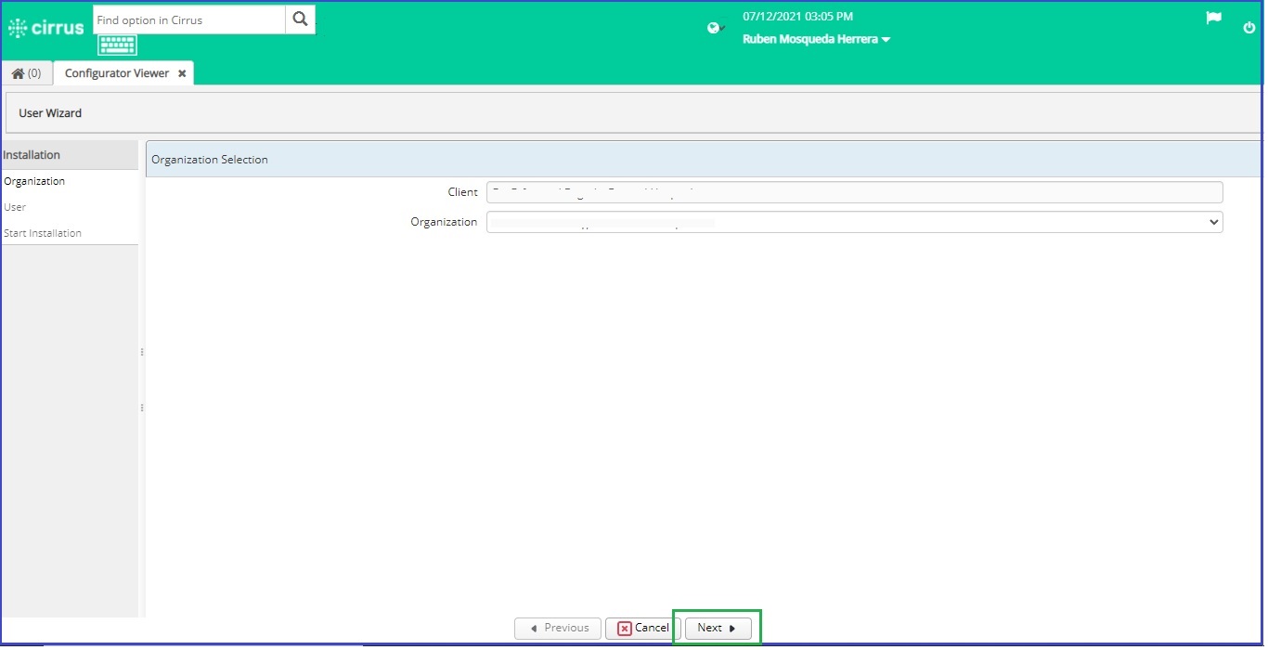Click the Next button
Screen dimensions: 1268x650
coord(718,628)
